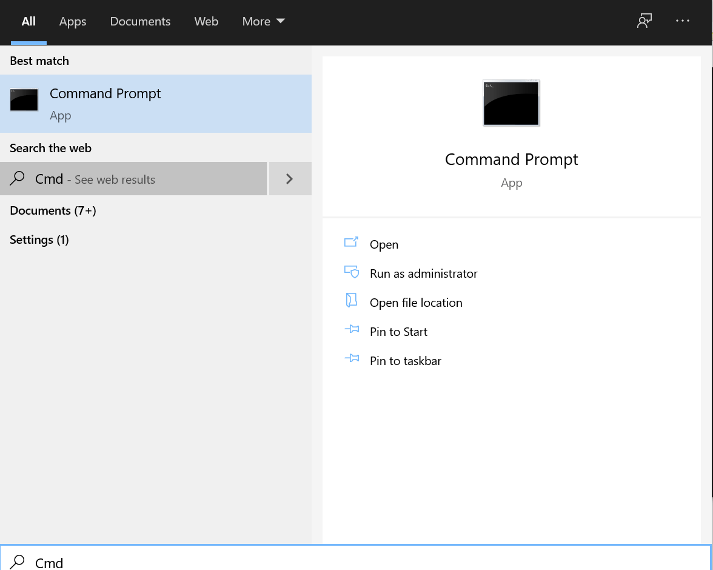
Task: Click the Pin to taskbar pin icon
Action: (352, 358)
